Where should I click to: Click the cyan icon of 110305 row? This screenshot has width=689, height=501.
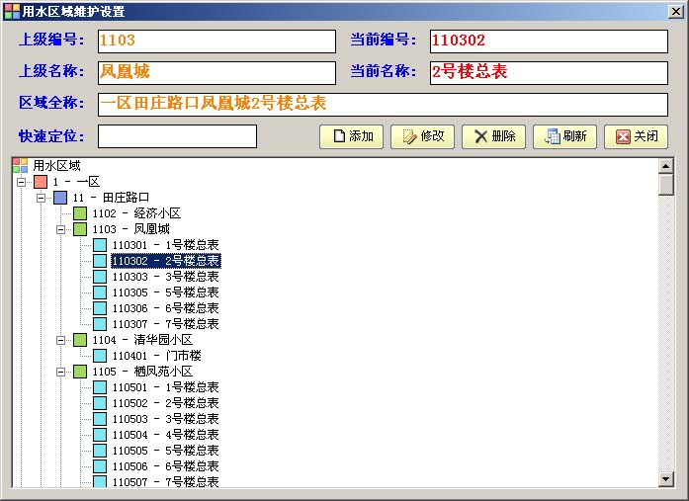click(x=100, y=292)
